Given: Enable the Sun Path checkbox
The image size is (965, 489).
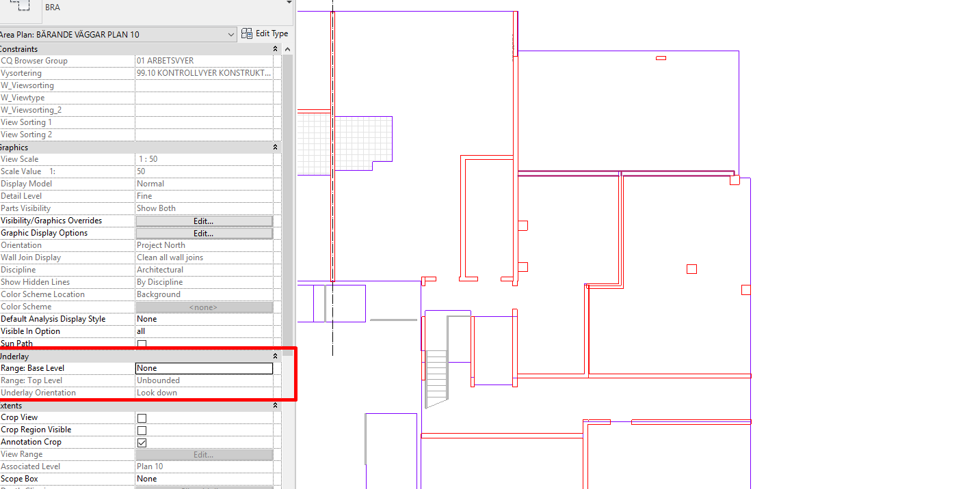Looking at the screenshot, I should (142, 344).
